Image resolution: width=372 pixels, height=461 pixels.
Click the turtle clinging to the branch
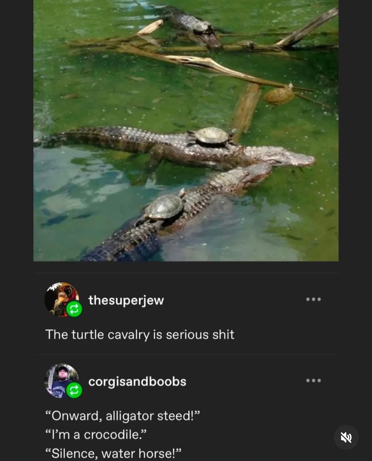click(x=280, y=95)
